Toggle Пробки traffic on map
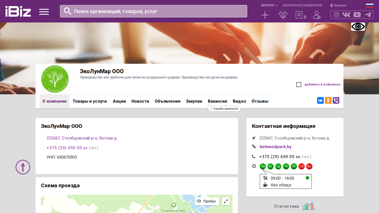Image resolution: width=379 pixels, height=213 pixels. [x=207, y=201]
